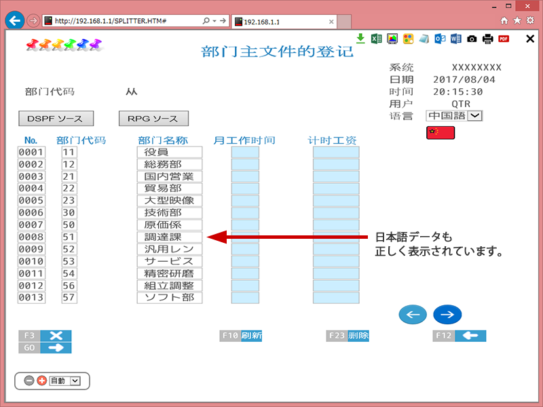Close the 192.168.1.1 browser tab

pyautogui.click(x=331, y=22)
